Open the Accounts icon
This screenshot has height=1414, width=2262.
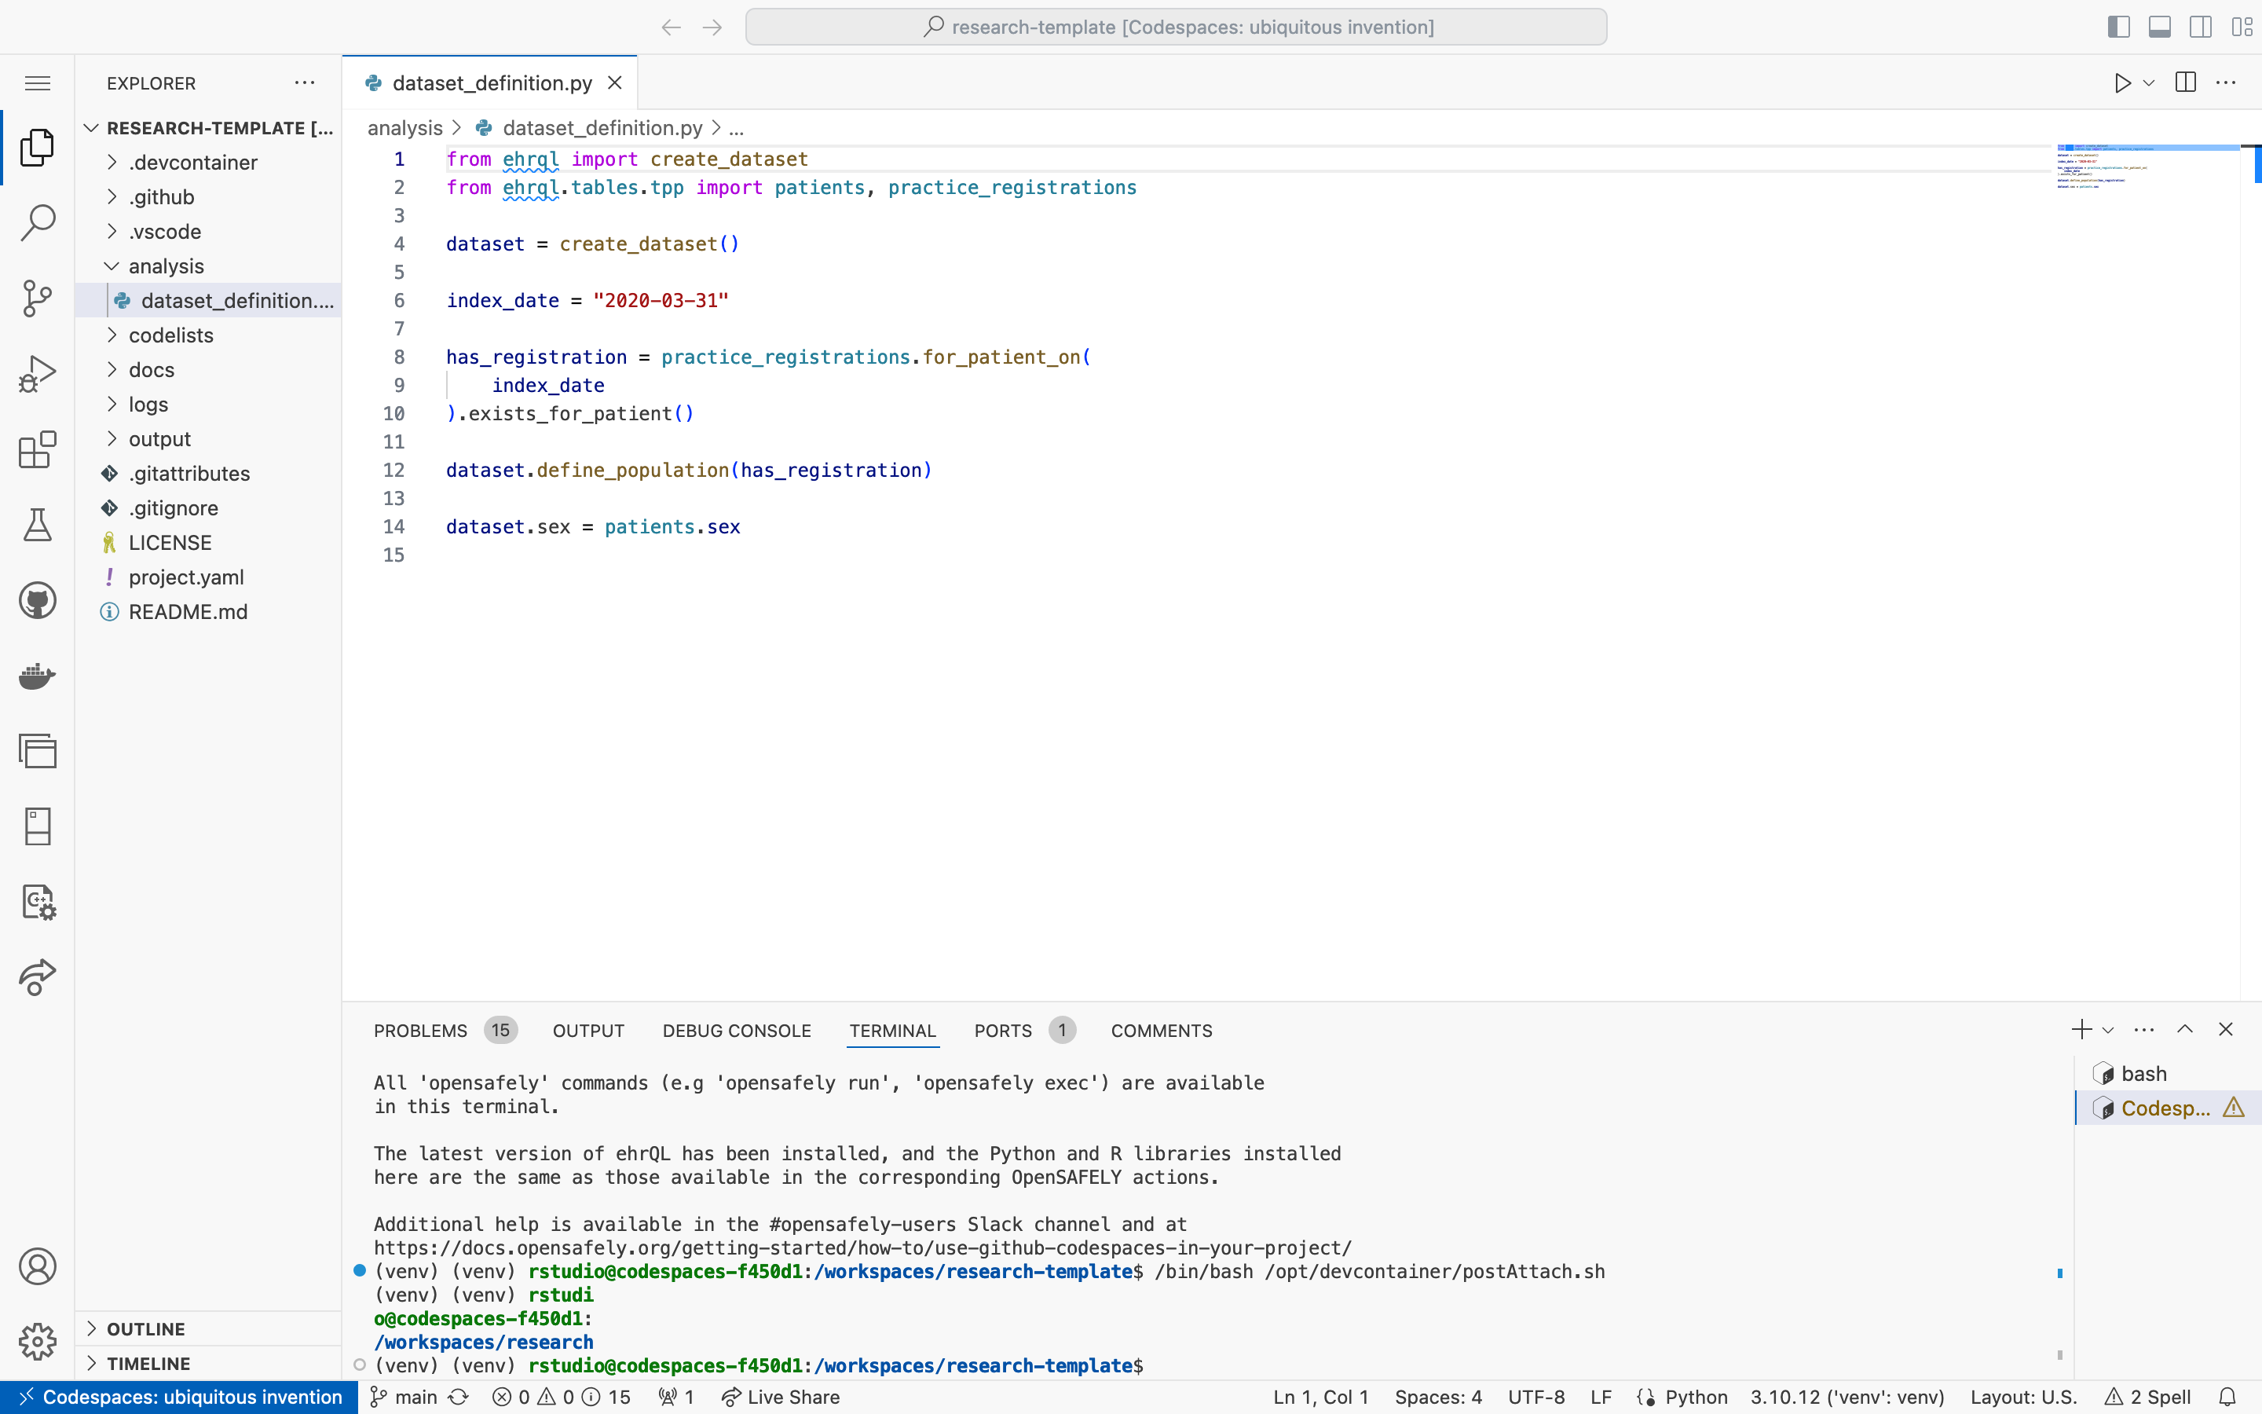[x=38, y=1266]
